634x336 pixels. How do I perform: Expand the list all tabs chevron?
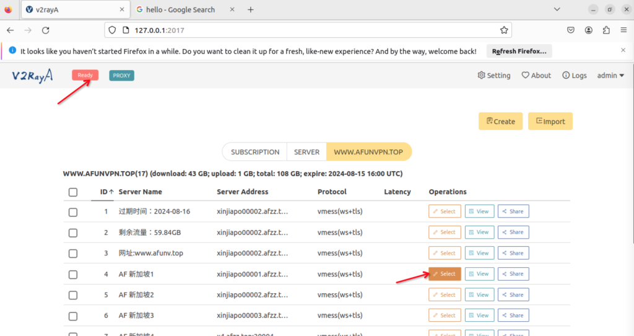tap(557, 9)
